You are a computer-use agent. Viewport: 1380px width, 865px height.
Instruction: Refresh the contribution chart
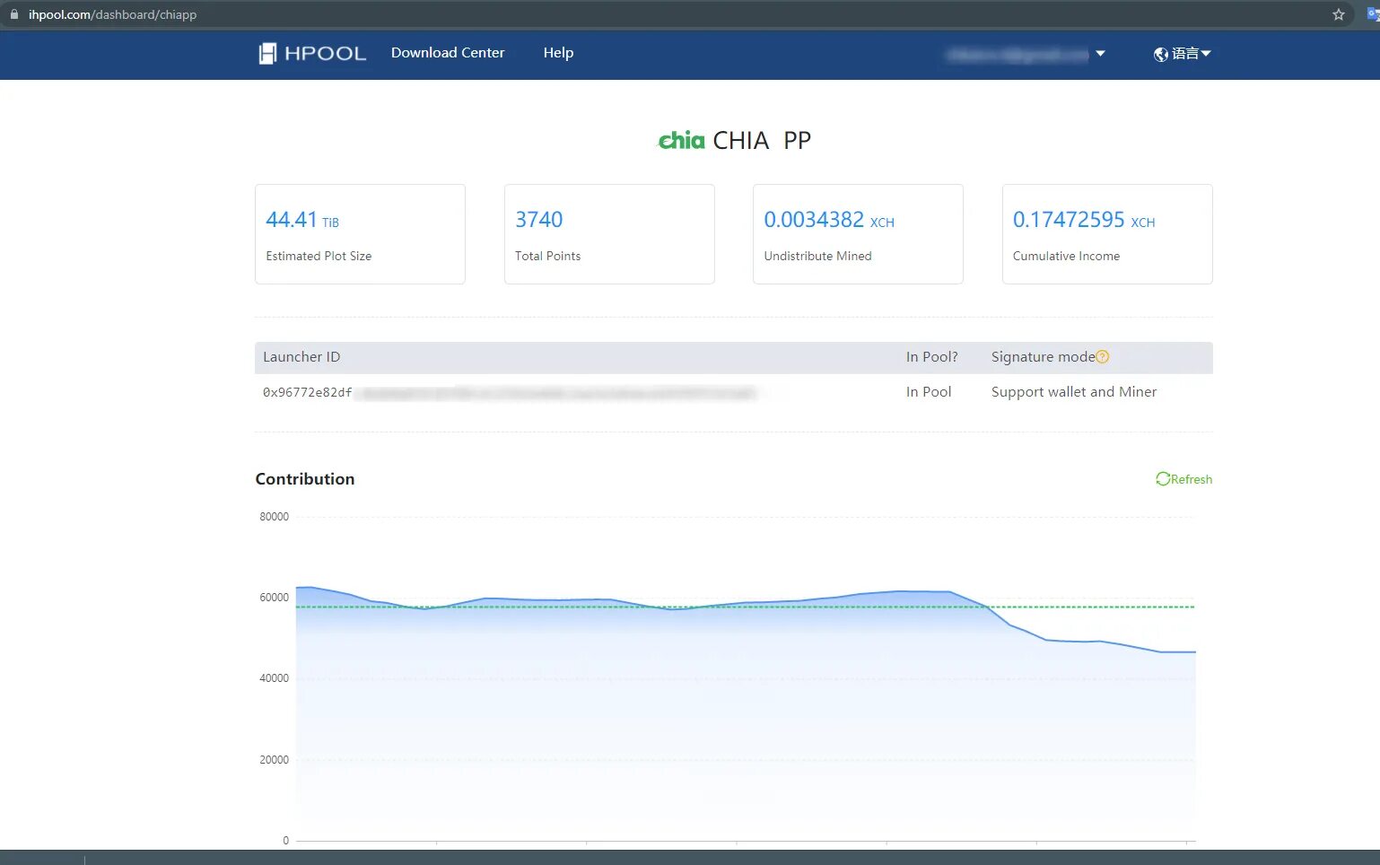pyautogui.click(x=1183, y=479)
